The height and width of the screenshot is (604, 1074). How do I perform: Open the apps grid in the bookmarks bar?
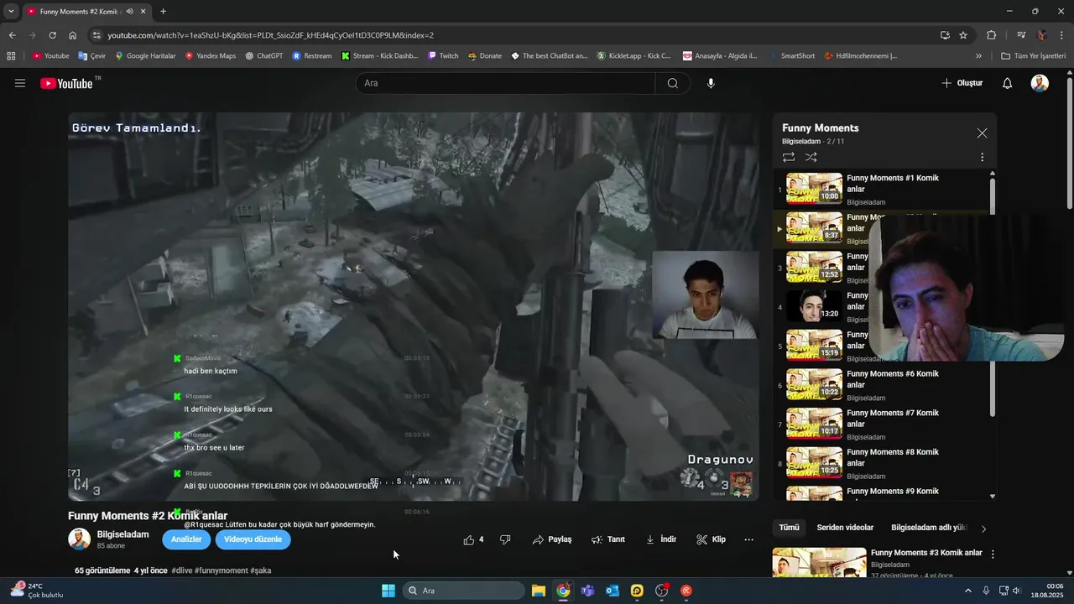pyautogui.click(x=11, y=56)
